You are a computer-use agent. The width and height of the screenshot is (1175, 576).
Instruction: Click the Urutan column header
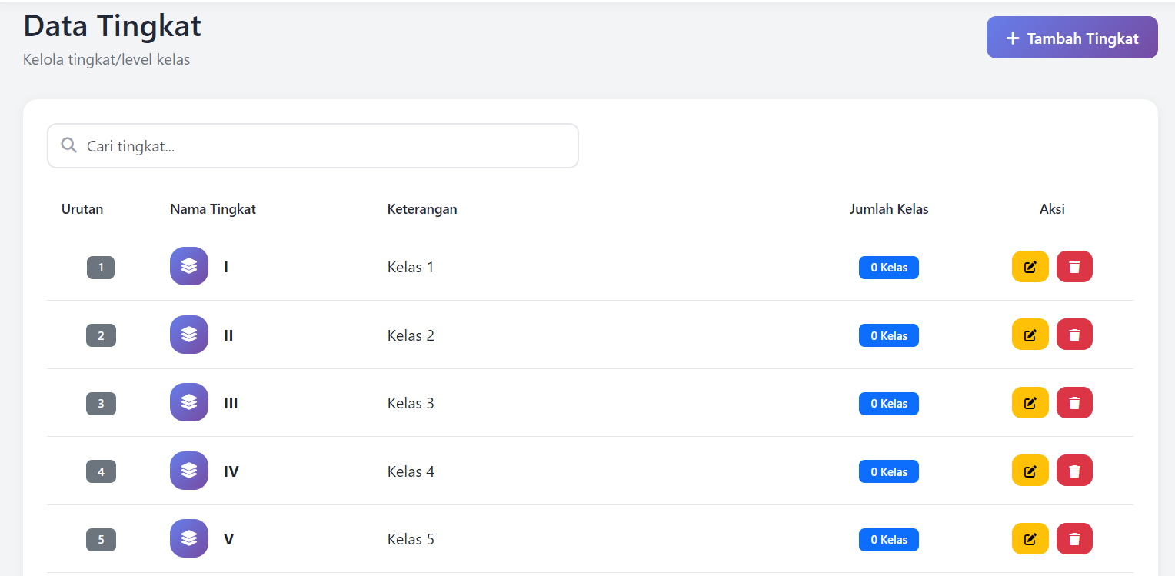82,209
